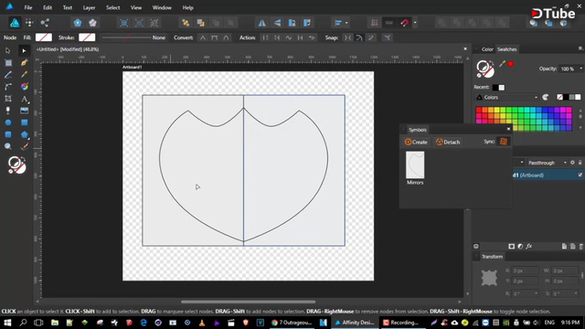The width and height of the screenshot is (585, 329).
Task: Click the Flip Horizontal toolbar icon
Action: tap(262, 23)
